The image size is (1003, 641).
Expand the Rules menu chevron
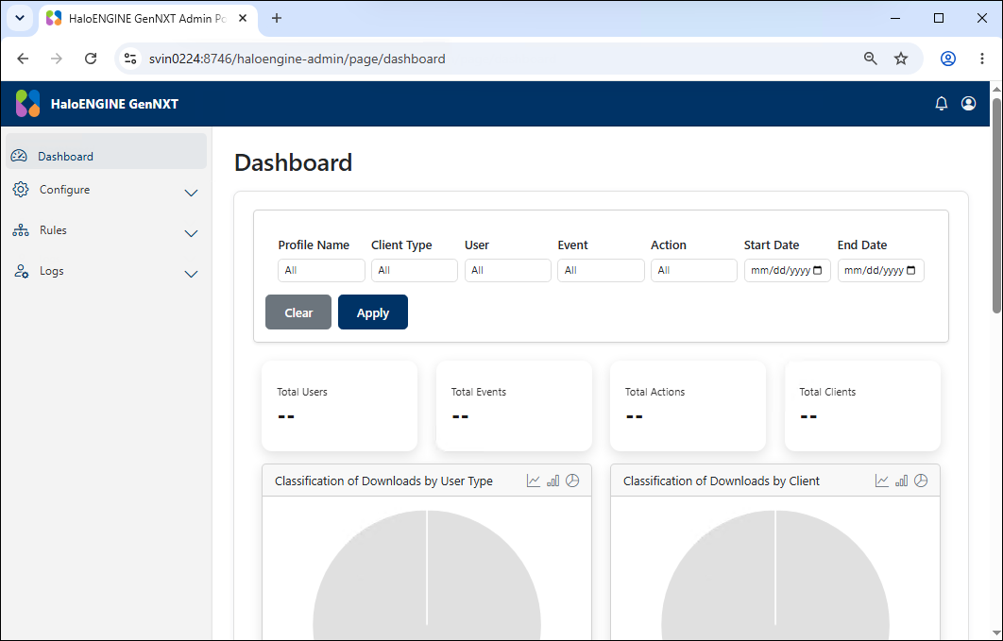point(191,233)
